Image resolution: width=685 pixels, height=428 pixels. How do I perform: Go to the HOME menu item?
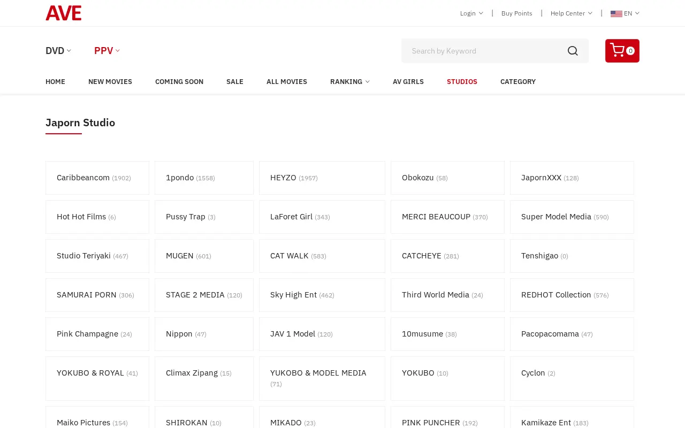(x=55, y=82)
